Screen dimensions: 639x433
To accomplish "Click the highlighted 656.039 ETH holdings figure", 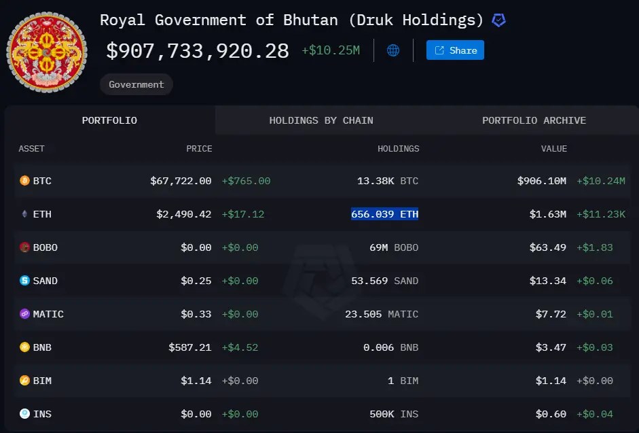I will click(385, 214).
